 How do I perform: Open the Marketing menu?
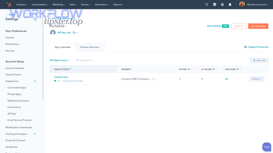pos(59,5)
